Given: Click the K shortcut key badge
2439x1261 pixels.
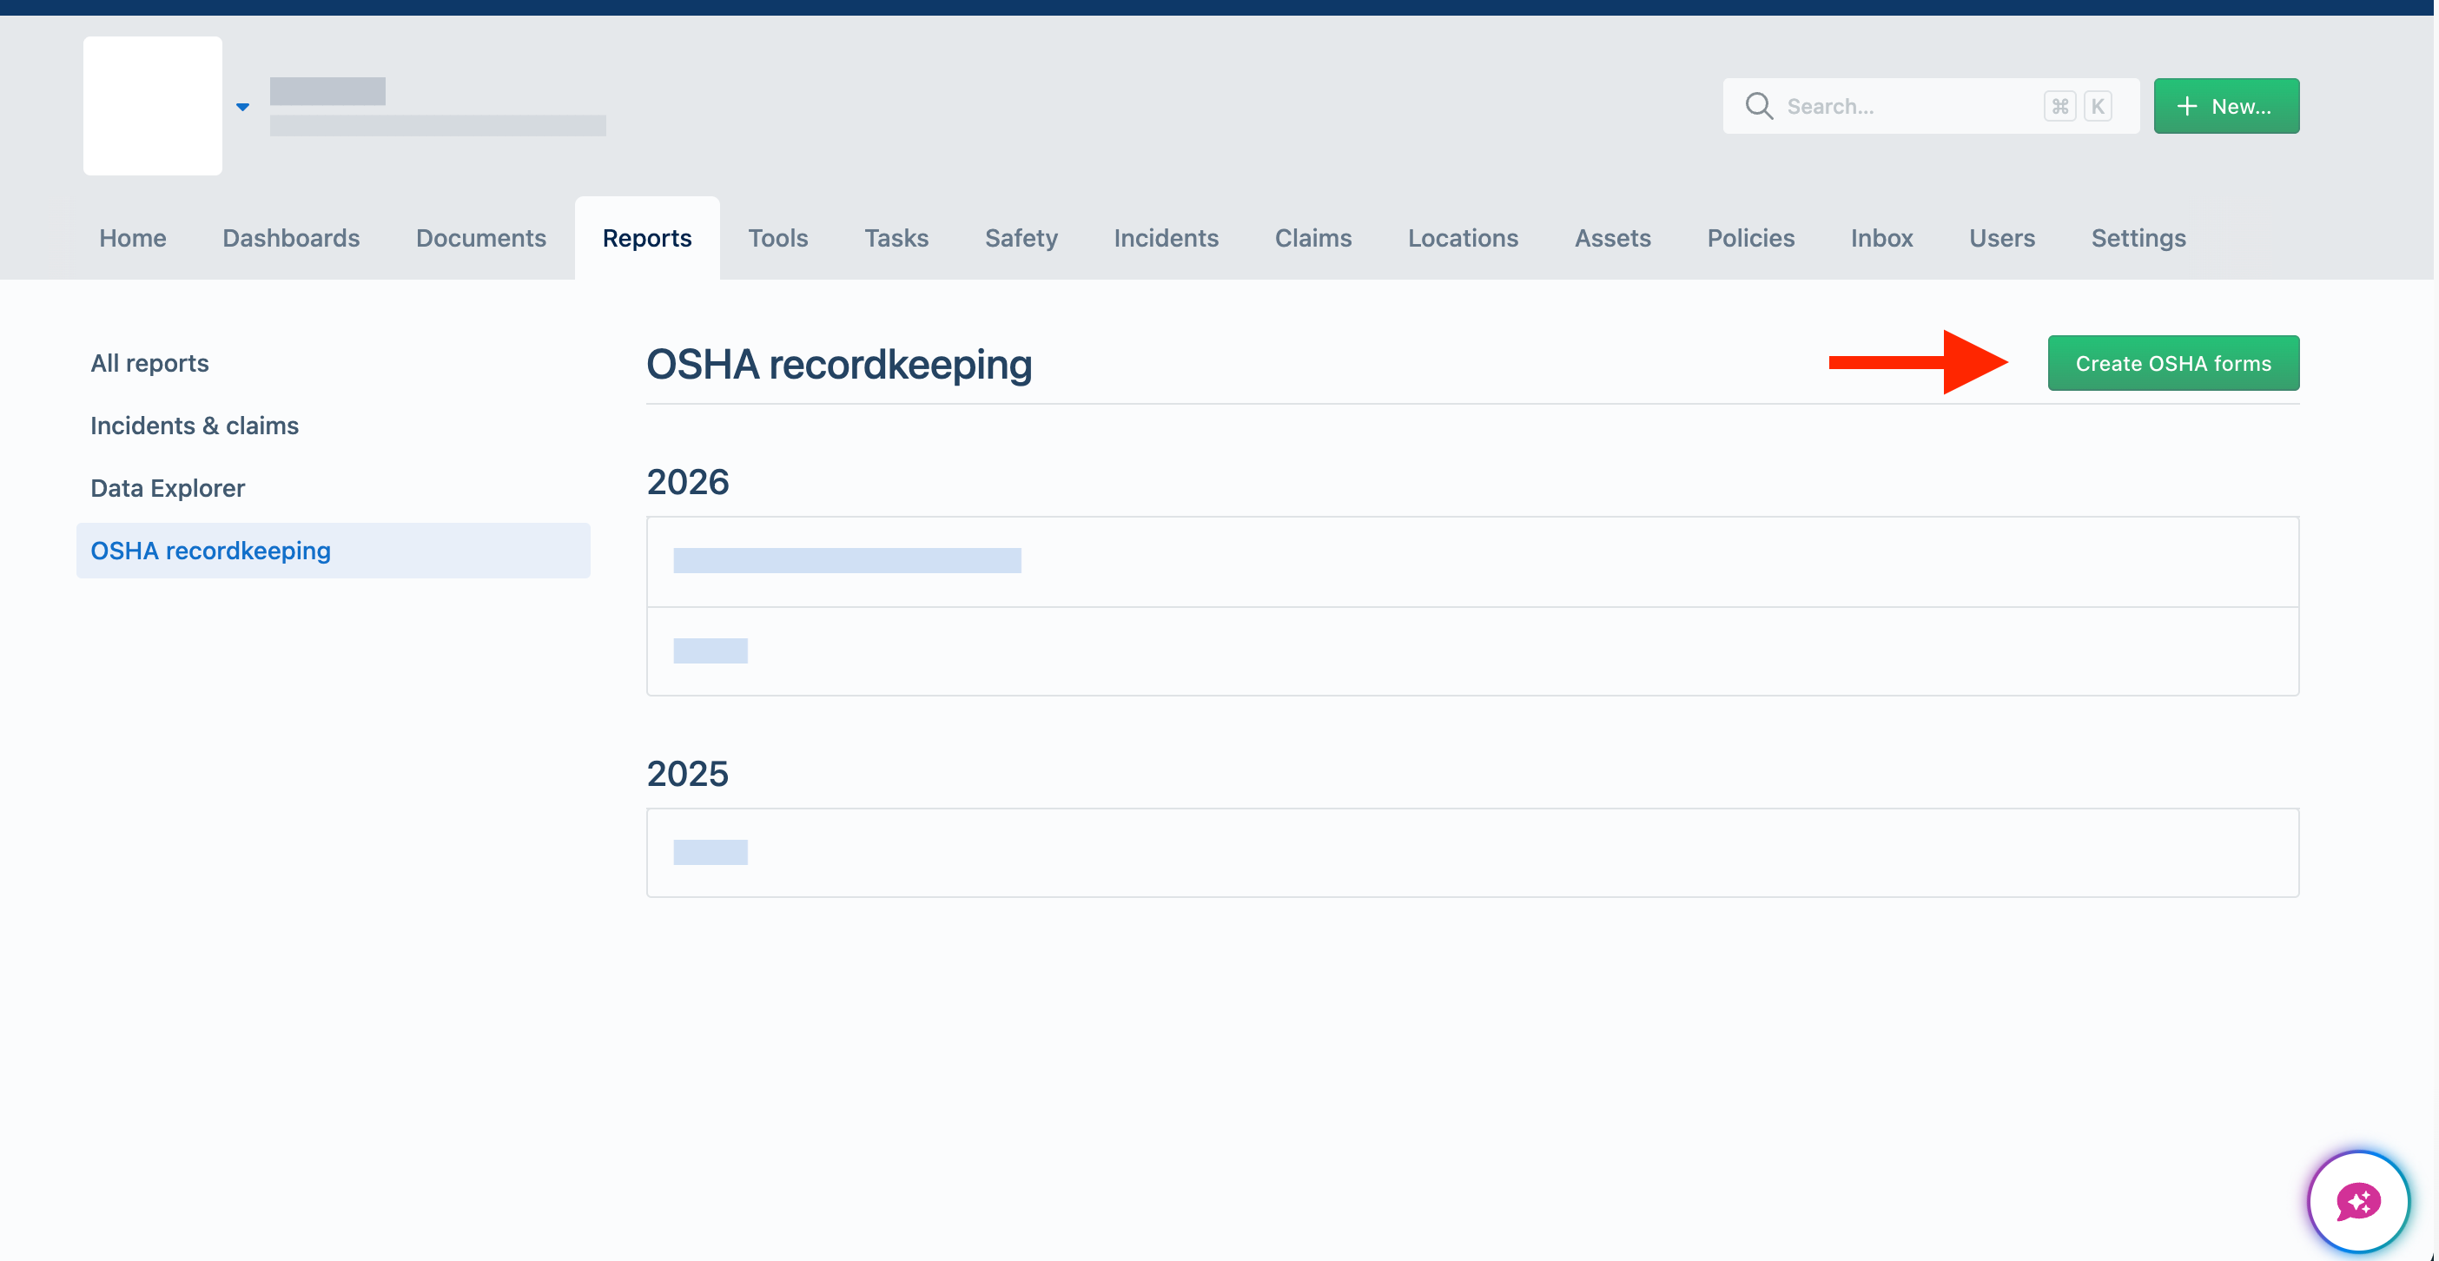Looking at the screenshot, I should tap(2097, 106).
